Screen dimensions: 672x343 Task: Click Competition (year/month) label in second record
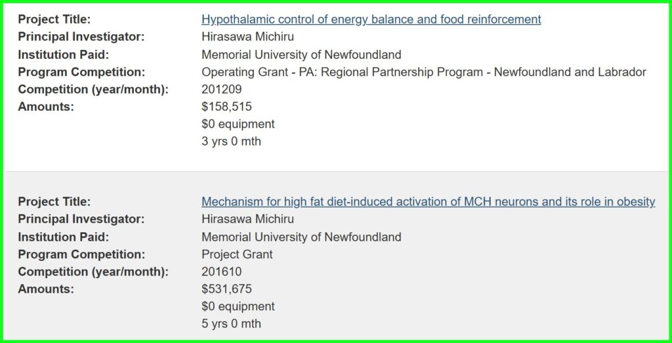(x=93, y=272)
